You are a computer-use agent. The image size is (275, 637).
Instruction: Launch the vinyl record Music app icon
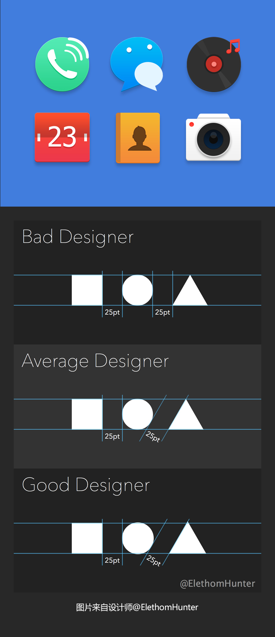click(213, 64)
